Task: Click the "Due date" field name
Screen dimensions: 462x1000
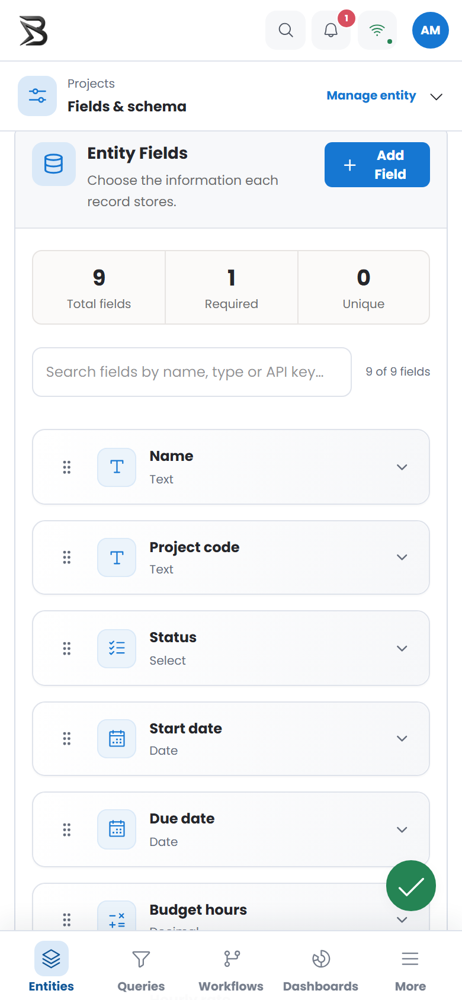Action: pos(182,819)
